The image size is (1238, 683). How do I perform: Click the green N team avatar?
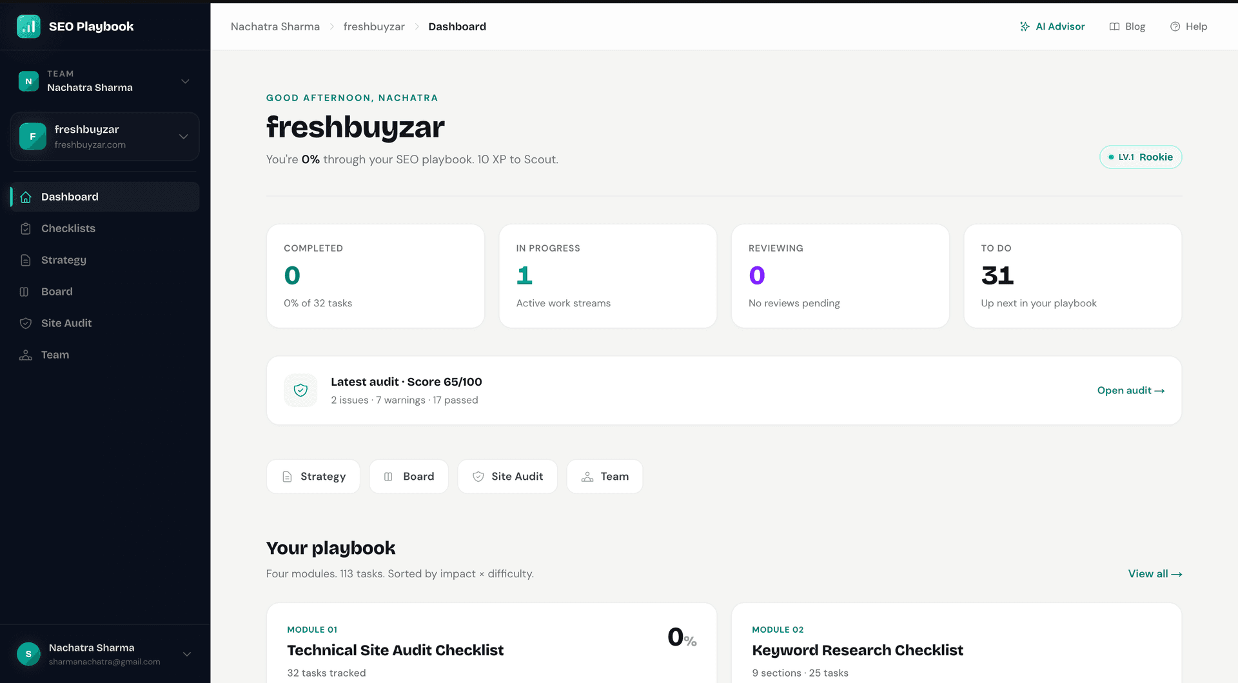pyautogui.click(x=28, y=81)
